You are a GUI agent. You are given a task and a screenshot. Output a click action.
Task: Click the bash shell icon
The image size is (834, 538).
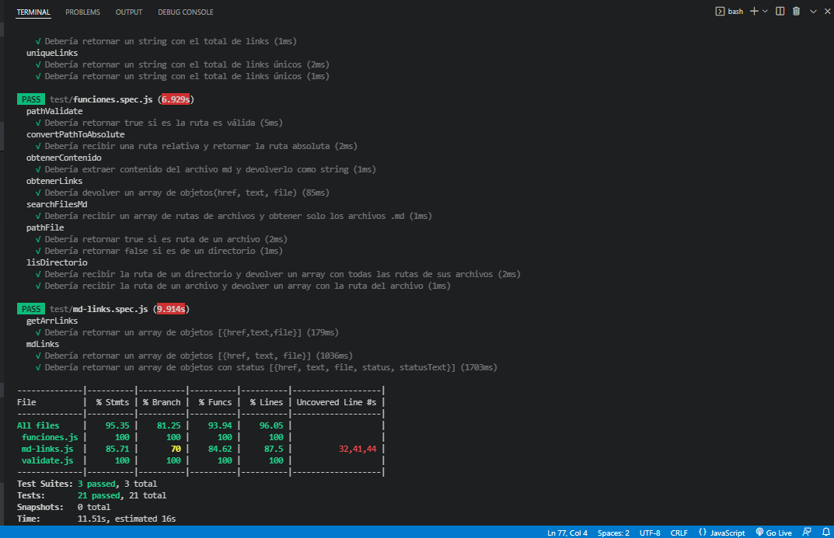(720, 11)
